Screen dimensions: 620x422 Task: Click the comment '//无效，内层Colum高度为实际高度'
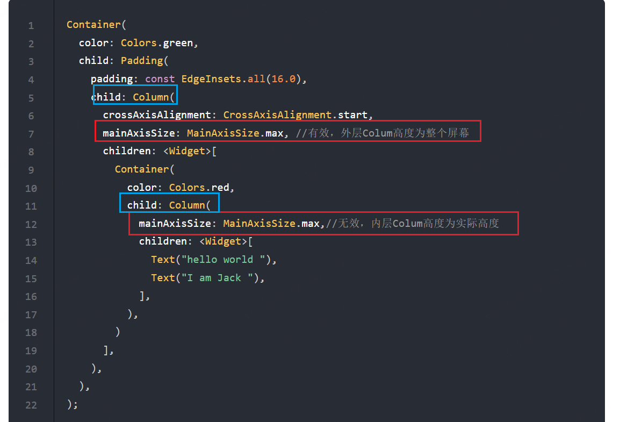pyautogui.click(x=413, y=224)
